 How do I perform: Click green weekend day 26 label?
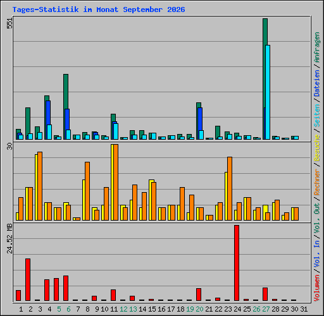coord(256,309)
